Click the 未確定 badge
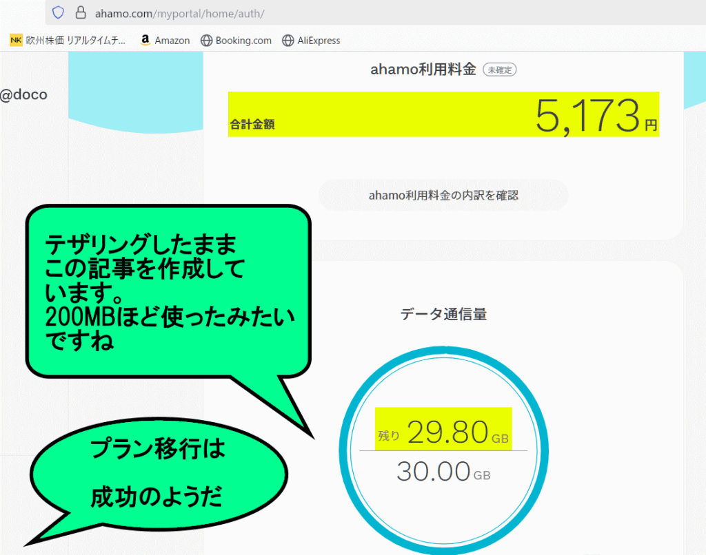The height and width of the screenshot is (555, 706). (x=499, y=70)
